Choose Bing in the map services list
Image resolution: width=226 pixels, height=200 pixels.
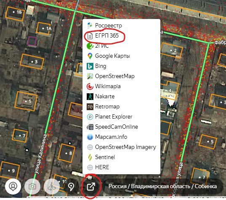121,66
